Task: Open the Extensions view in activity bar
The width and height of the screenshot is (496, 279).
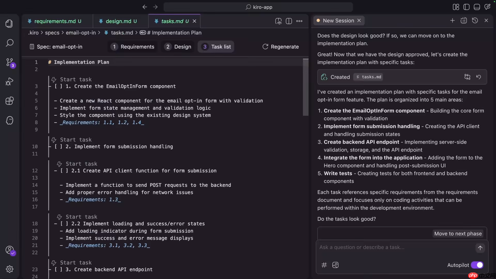Action: coord(9,101)
